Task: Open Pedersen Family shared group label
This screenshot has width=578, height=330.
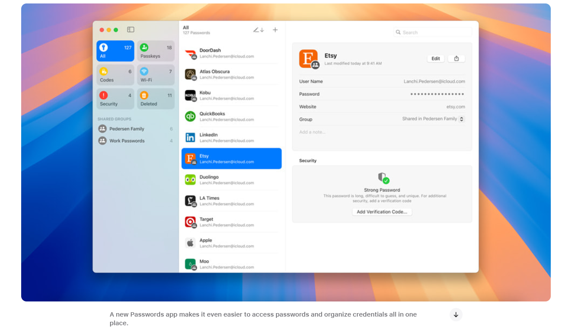Action: pos(127,129)
